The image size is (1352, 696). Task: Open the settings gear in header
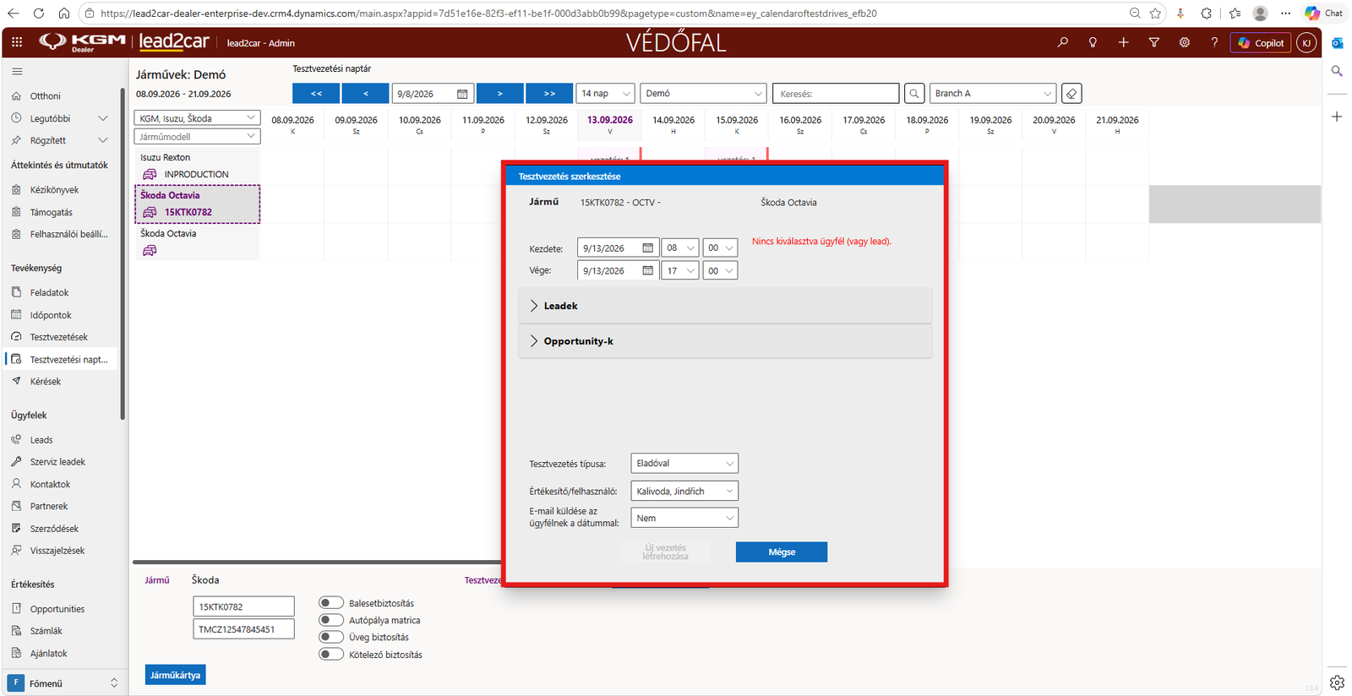[x=1184, y=42]
